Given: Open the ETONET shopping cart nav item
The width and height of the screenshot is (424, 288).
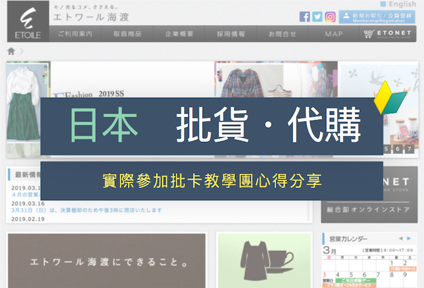Looking at the screenshot, I should pos(390,34).
